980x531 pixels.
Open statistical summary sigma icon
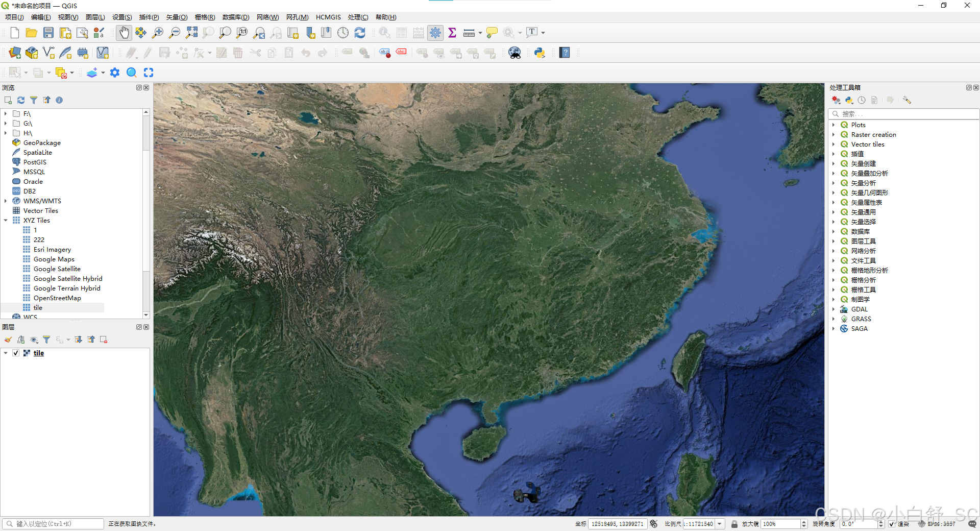click(x=452, y=33)
